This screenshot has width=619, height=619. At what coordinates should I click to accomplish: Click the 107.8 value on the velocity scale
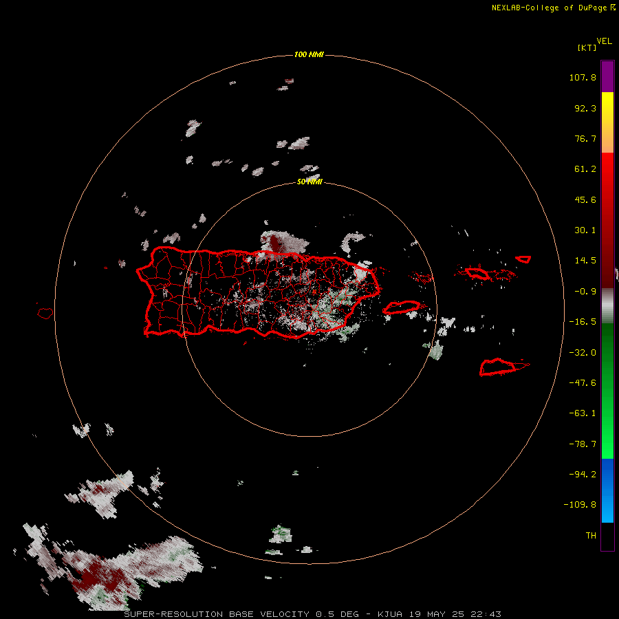coord(583,77)
